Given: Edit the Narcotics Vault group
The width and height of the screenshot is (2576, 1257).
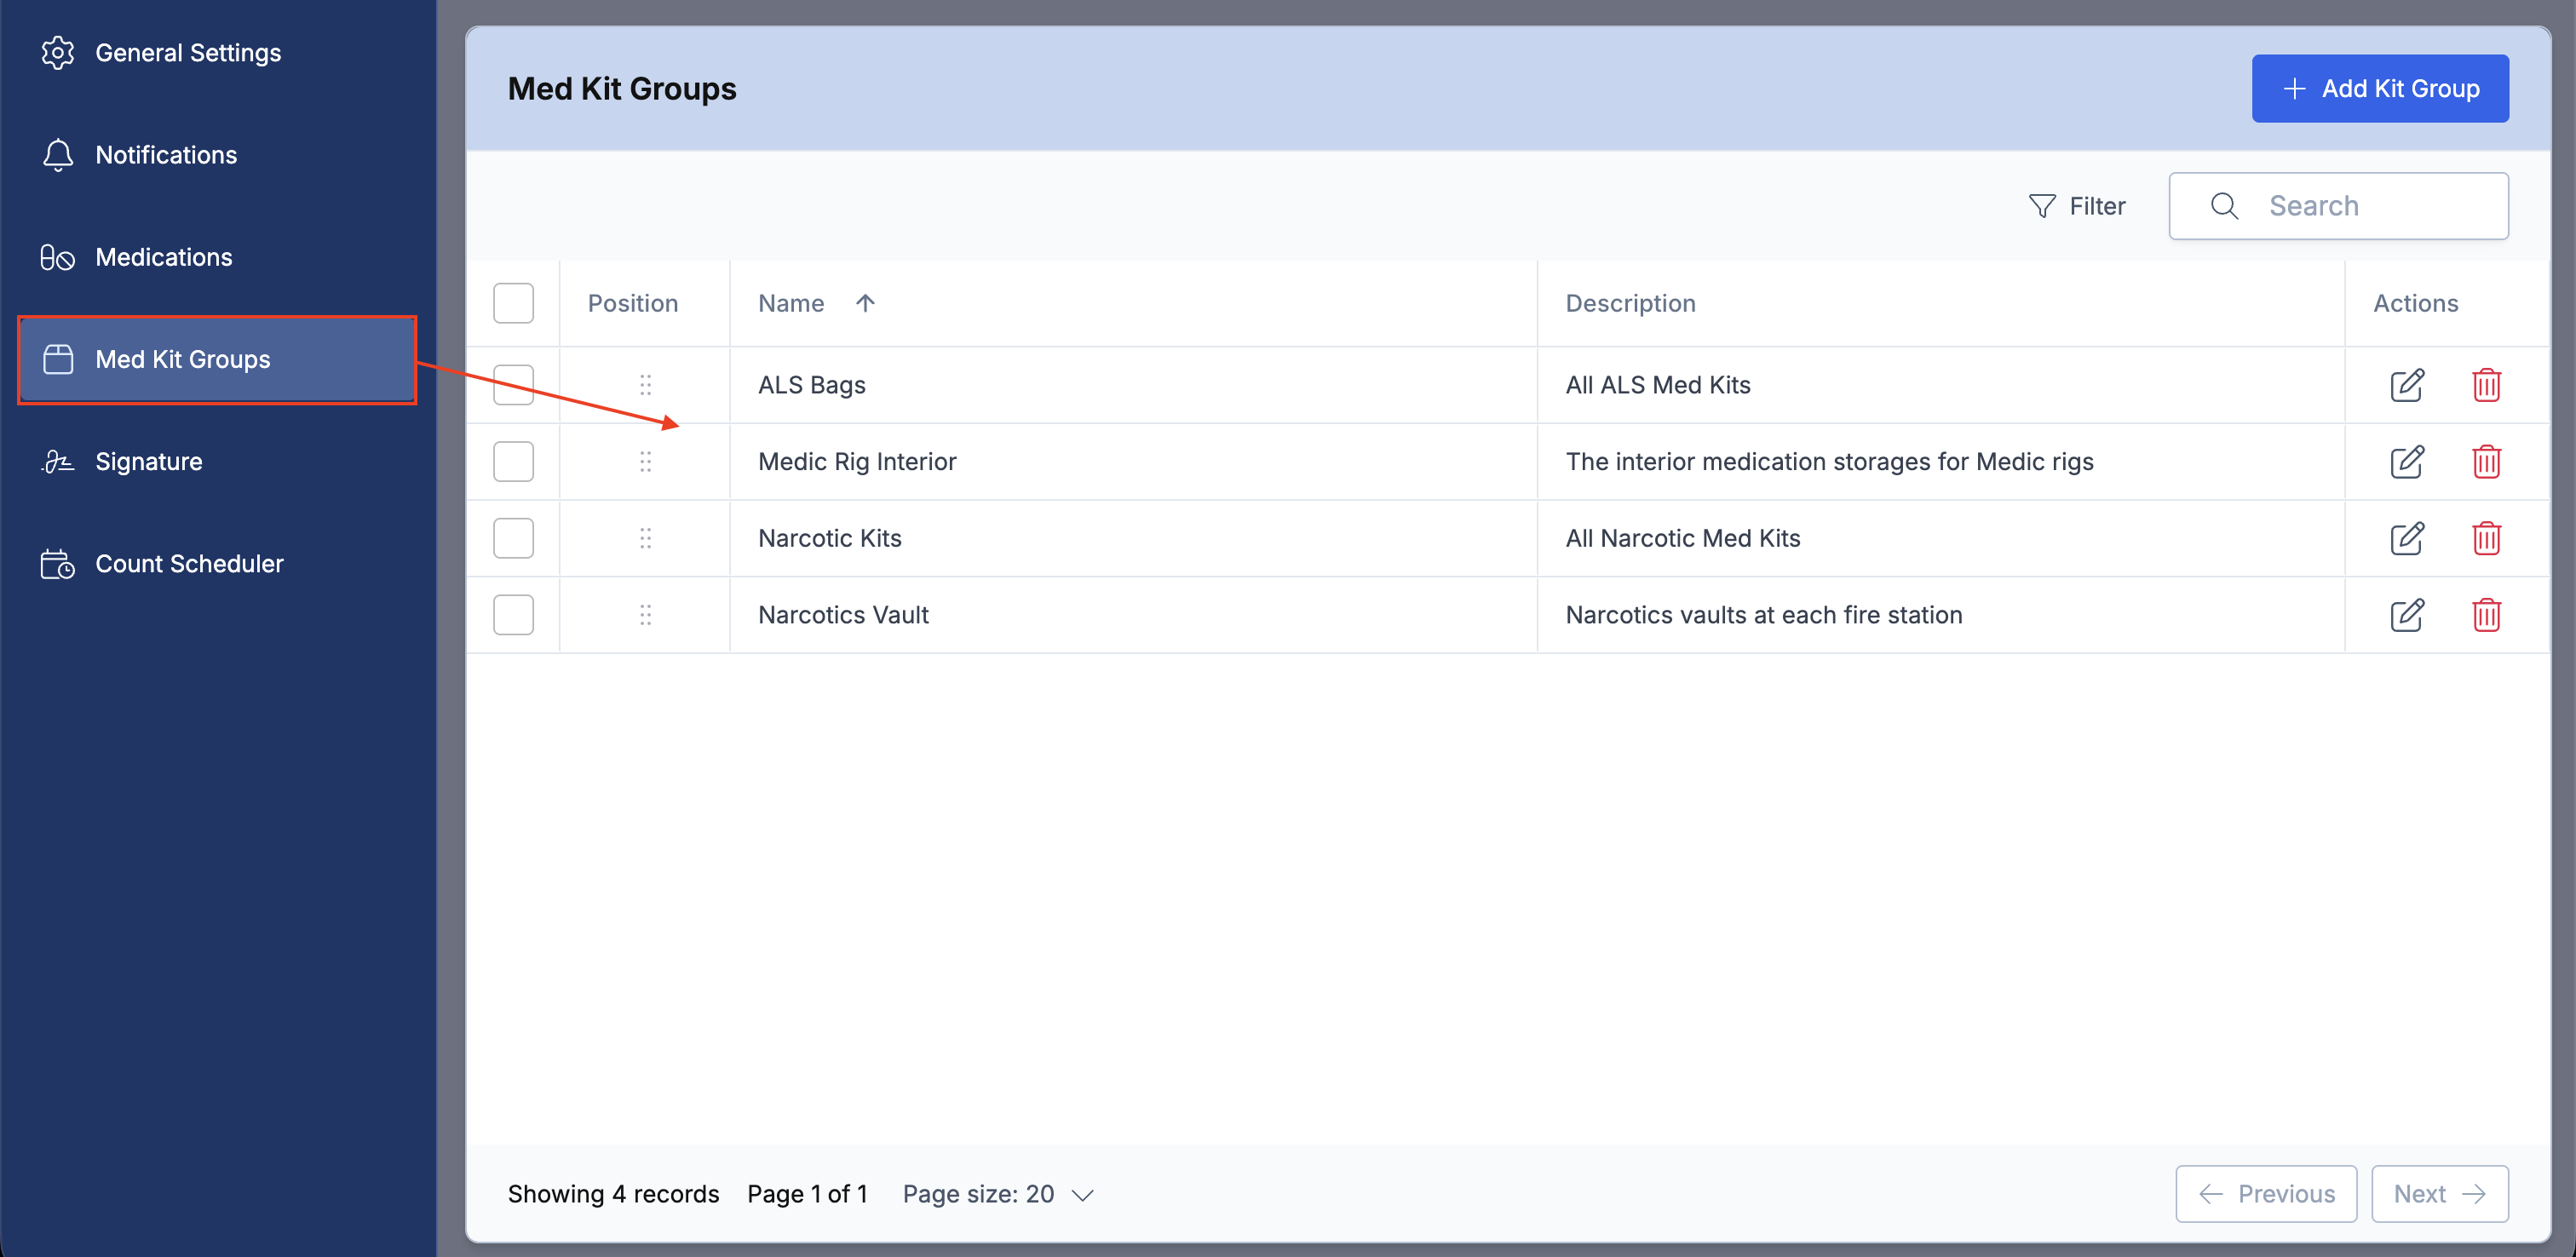Looking at the screenshot, I should pyautogui.click(x=2406, y=615).
